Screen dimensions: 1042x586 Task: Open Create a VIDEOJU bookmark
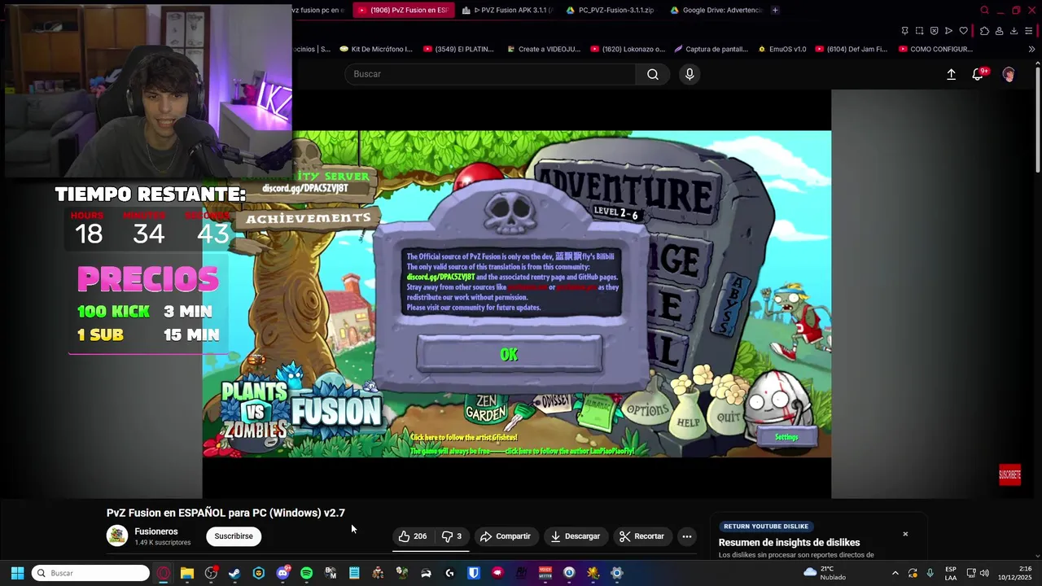[544, 49]
